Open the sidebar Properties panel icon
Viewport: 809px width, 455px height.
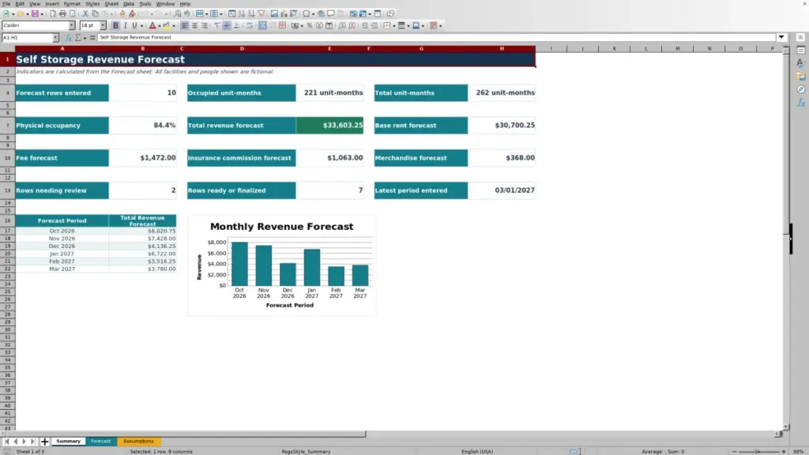tap(801, 51)
